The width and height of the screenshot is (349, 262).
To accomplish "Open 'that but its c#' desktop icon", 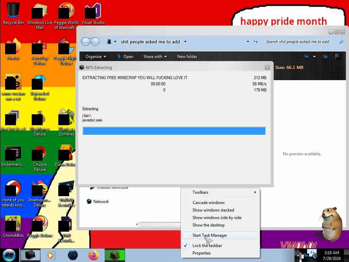I will [13, 120].
